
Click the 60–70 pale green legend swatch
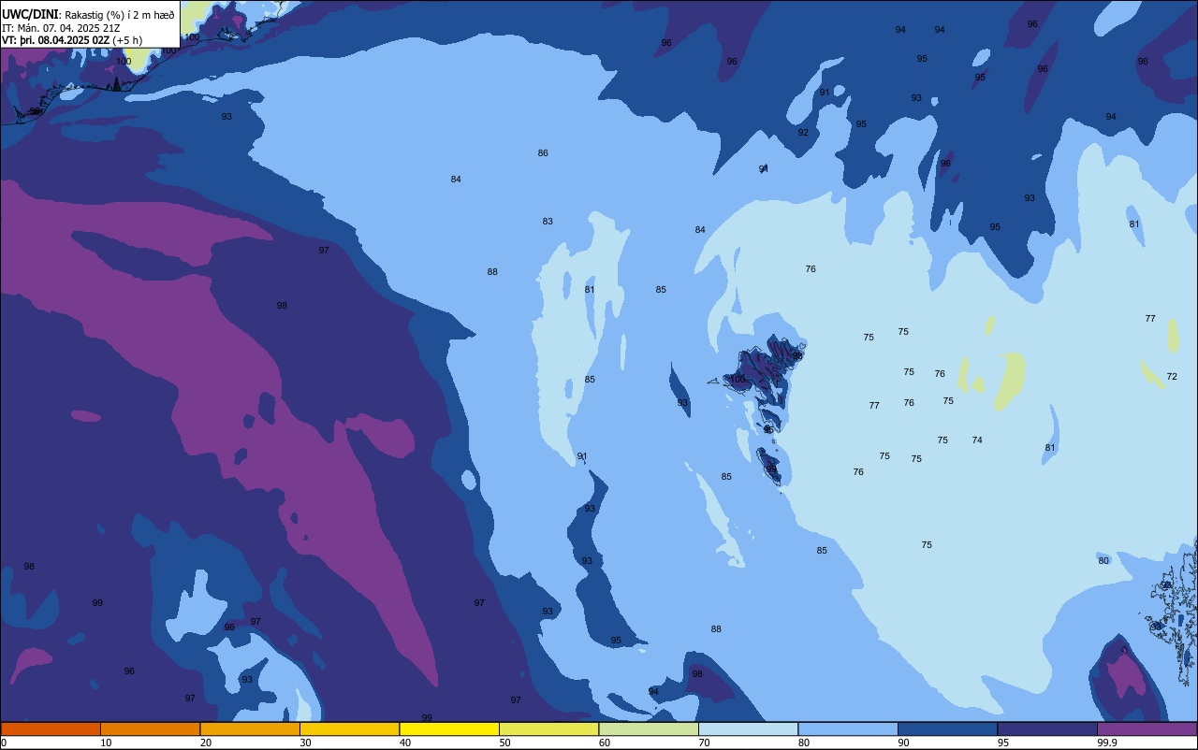(x=649, y=728)
